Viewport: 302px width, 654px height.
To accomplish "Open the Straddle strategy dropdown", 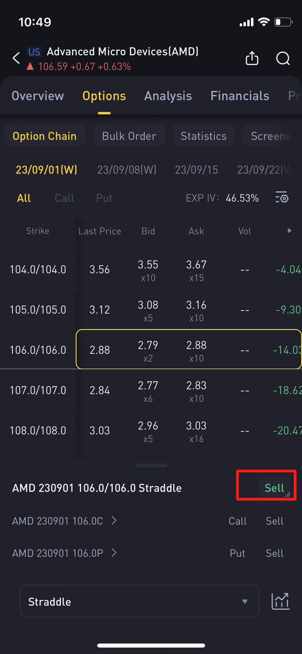I will (139, 601).
